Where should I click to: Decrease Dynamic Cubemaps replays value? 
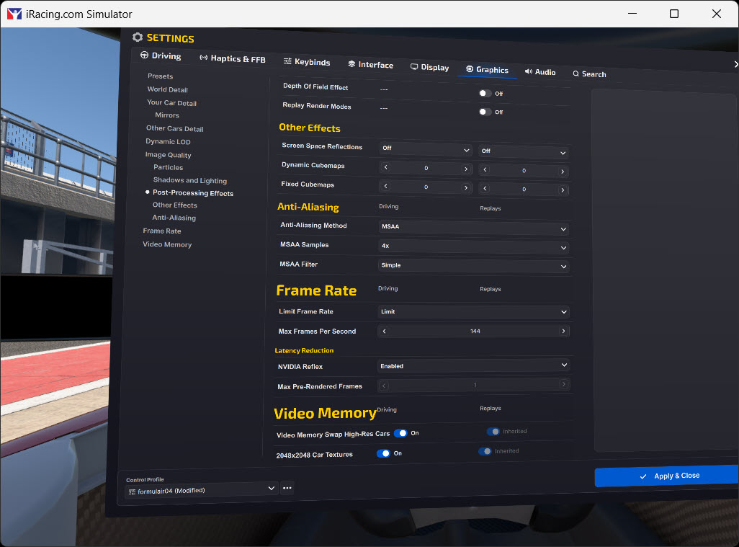tap(485, 170)
